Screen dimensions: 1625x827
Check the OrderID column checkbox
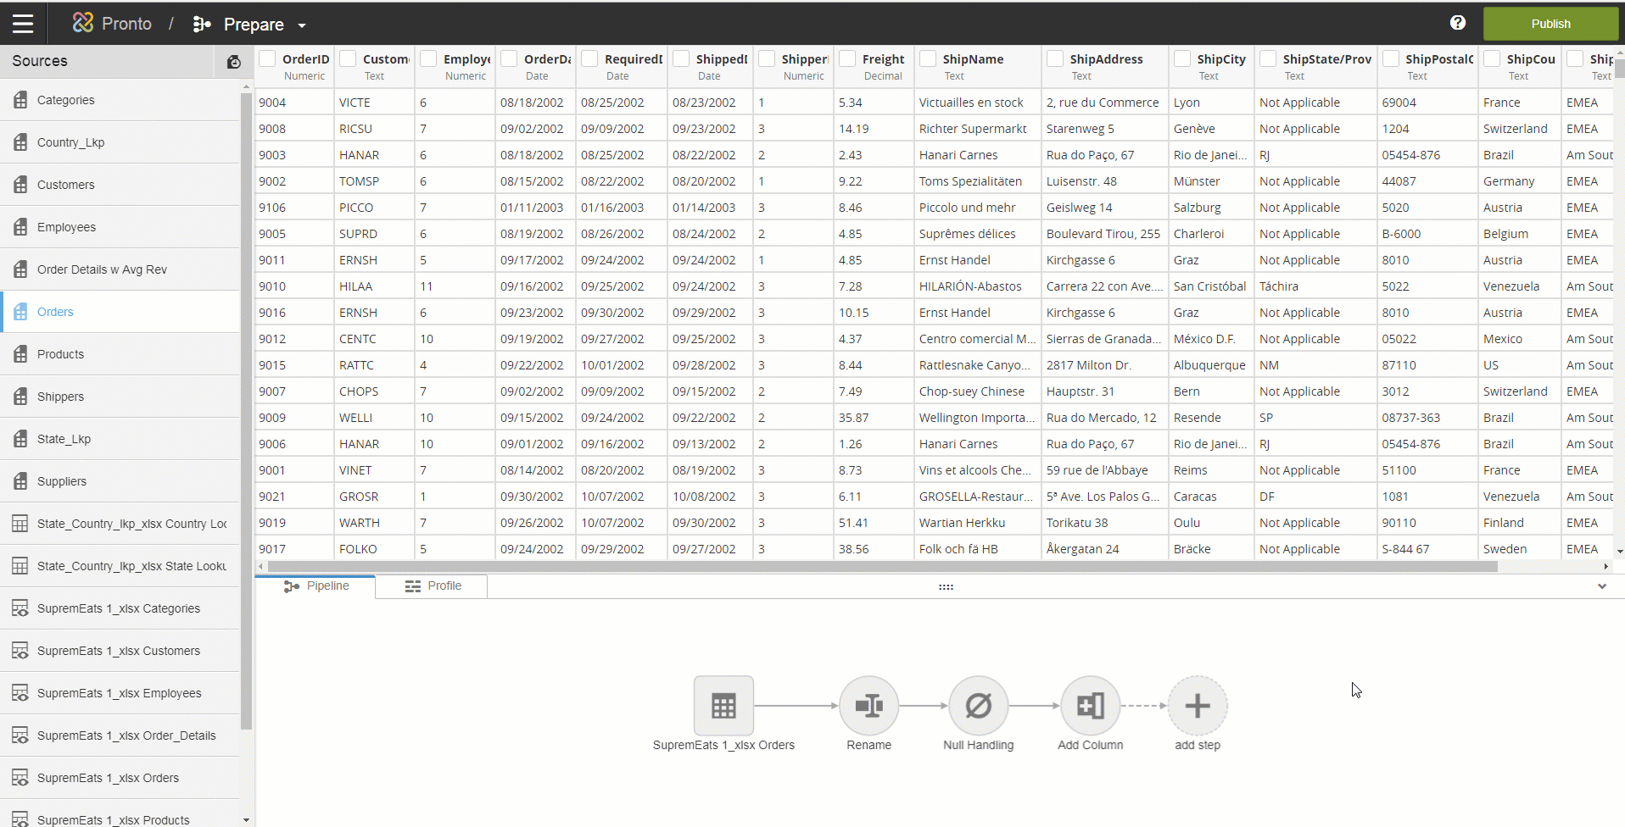pyautogui.click(x=267, y=58)
